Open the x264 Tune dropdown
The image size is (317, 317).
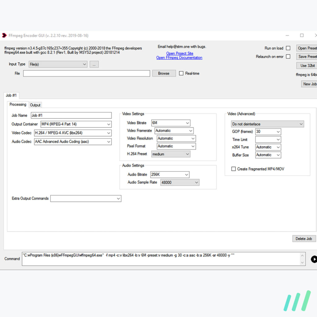268,147
